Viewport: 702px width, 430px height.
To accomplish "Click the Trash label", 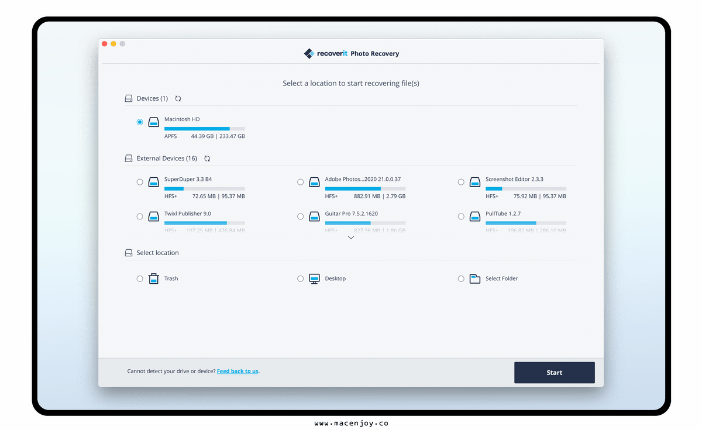I will click(171, 278).
